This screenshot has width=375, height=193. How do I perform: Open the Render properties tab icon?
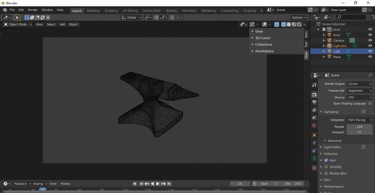click(314, 94)
